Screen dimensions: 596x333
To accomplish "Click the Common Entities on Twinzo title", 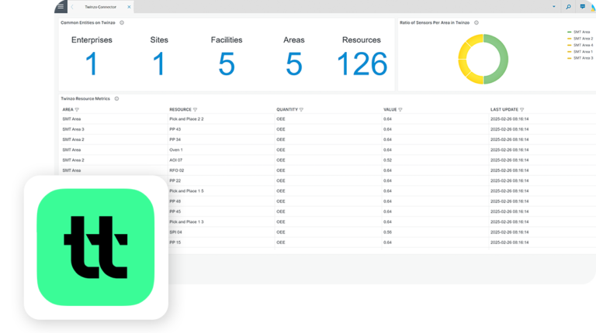I will pos(88,22).
